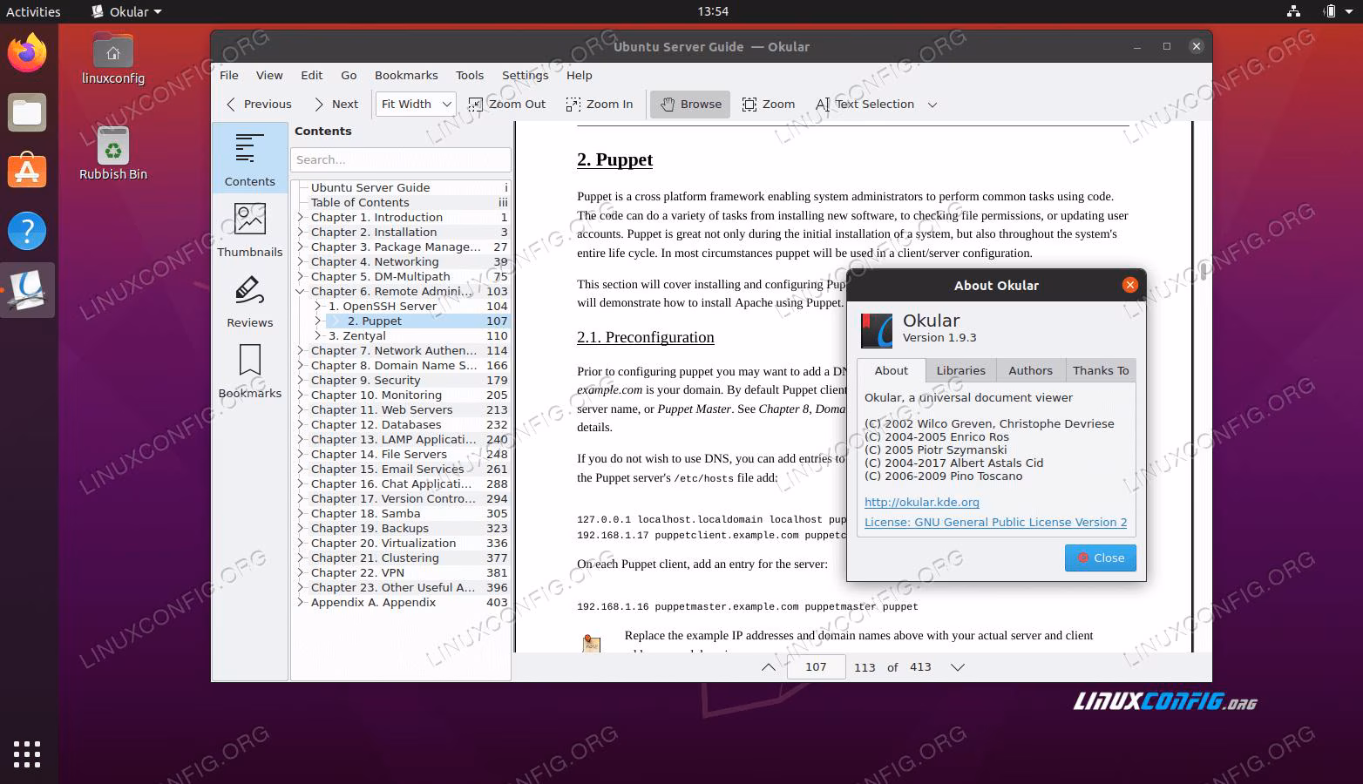This screenshot has width=1363, height=784.
Task: Enable the Text Selection tool
Action: point(865,105)
